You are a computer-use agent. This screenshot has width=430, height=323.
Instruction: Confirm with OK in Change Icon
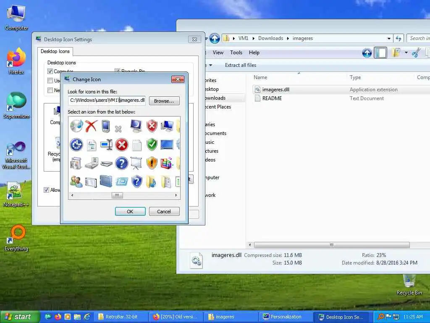[130, 212]
